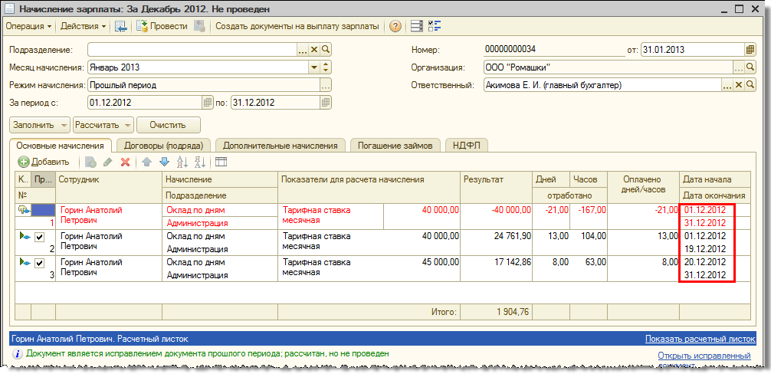This screenshot has width=771, height=374.
Task: Click the reversal row icon in row 1
Action: point(22,211)
